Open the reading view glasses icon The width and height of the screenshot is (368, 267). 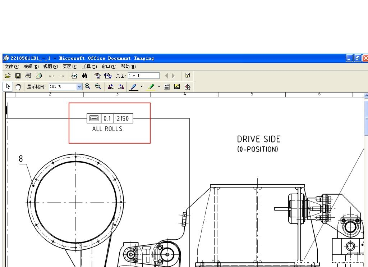click(x=74, y=76)
